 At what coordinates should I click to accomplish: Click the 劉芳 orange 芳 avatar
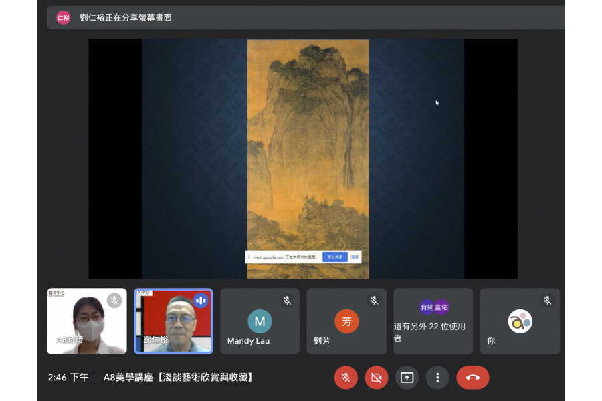click(346, 321)
